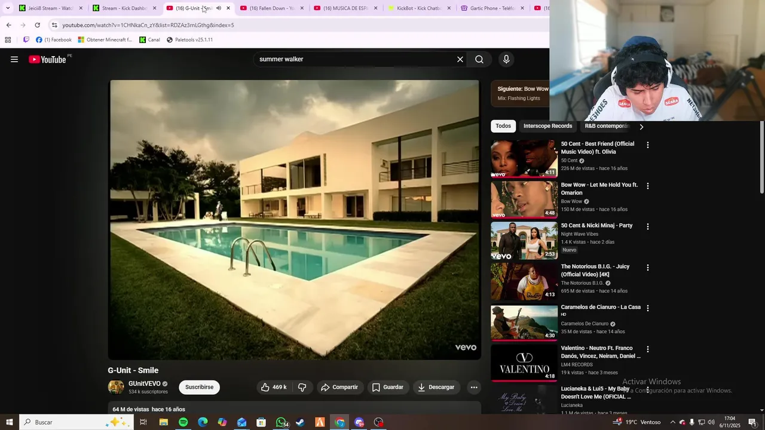Open options menu for Valentino Neutro
Screen dimensions: 765x430
tap(647, 349)
